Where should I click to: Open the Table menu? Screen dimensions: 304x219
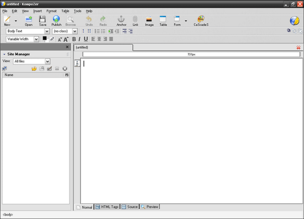click(65, 11)
